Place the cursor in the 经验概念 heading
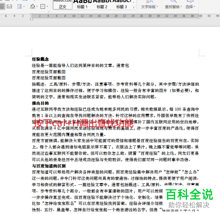 pyautogui.click(x=40, y=59)
